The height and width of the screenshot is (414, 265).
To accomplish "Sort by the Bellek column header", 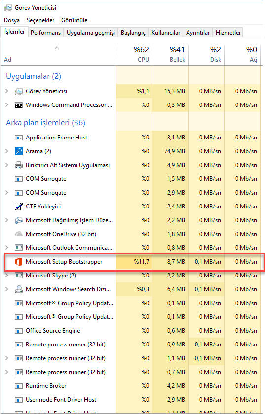I will pos(170,55).
